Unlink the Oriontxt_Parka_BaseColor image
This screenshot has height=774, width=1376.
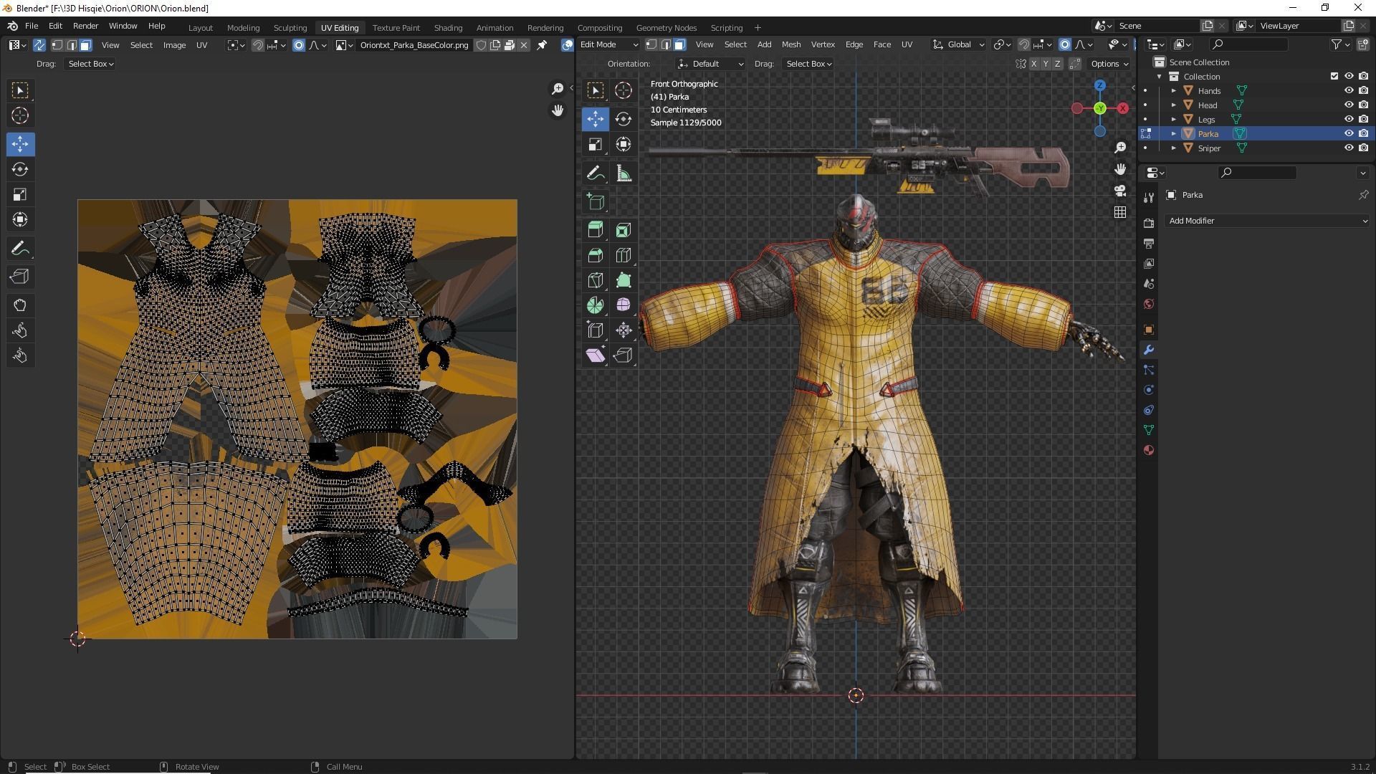click(524, 45)
